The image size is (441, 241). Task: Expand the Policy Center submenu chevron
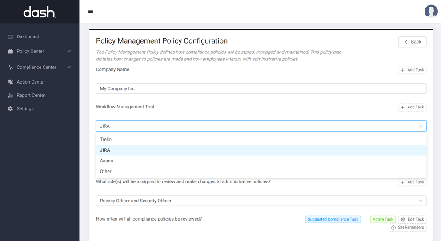tap(69, 51)
